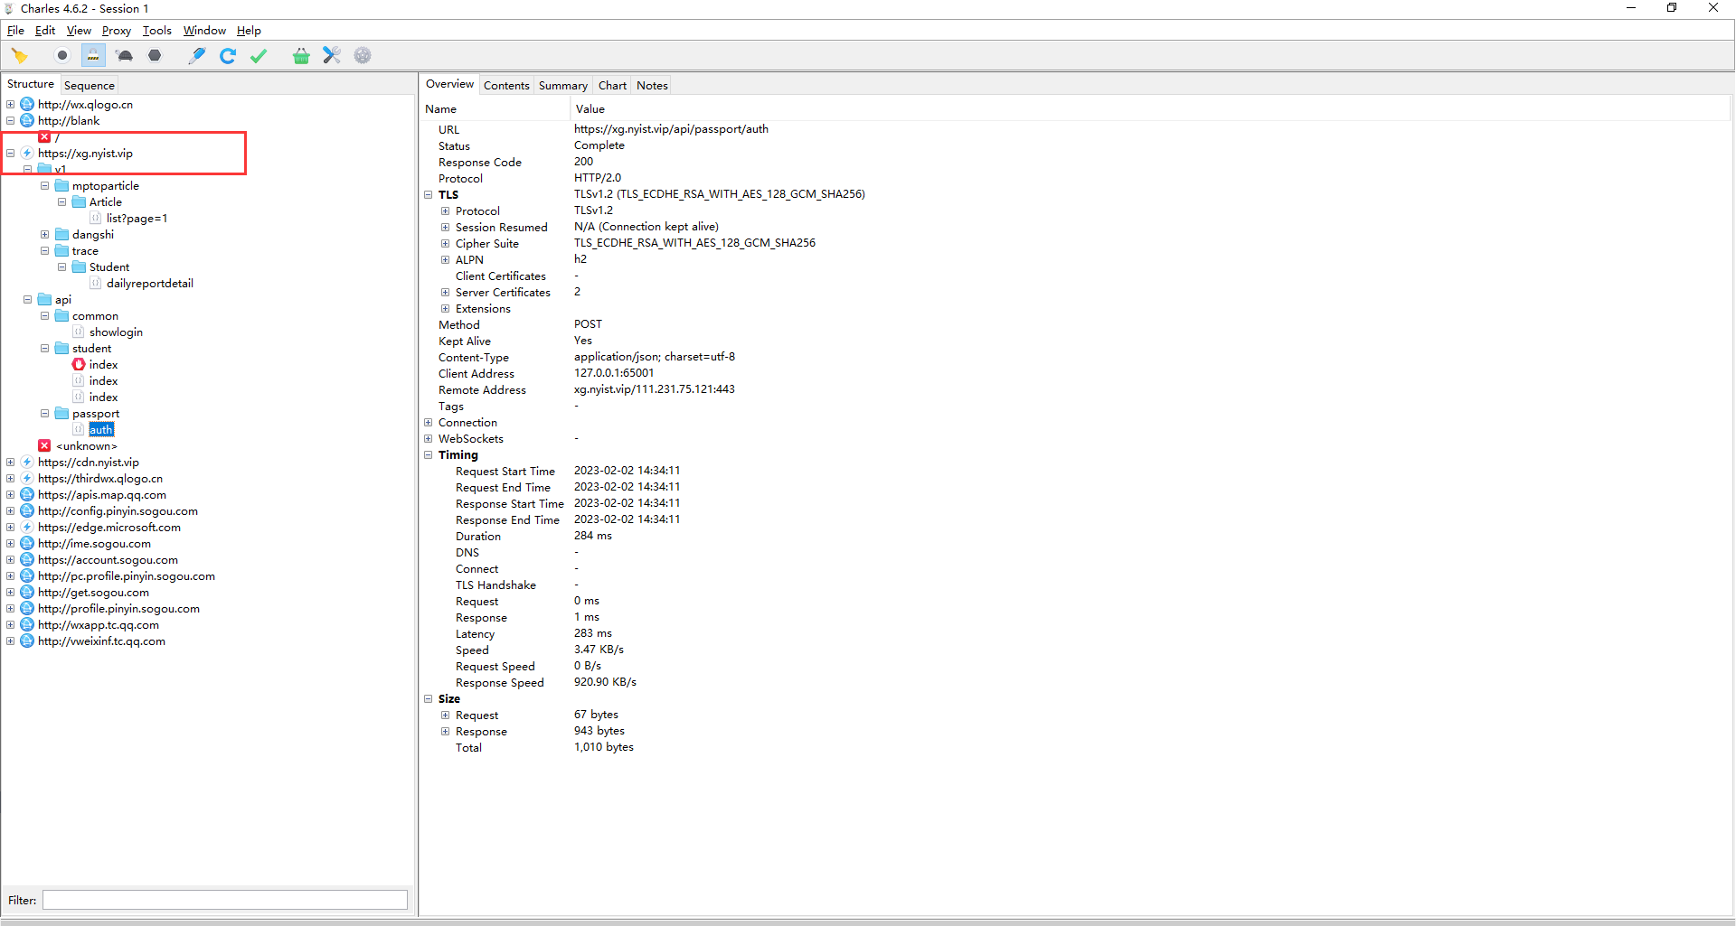1736x926 pixels.
Task: Select http://weixinf.tc.qq.com host
Action: point(101,641)
